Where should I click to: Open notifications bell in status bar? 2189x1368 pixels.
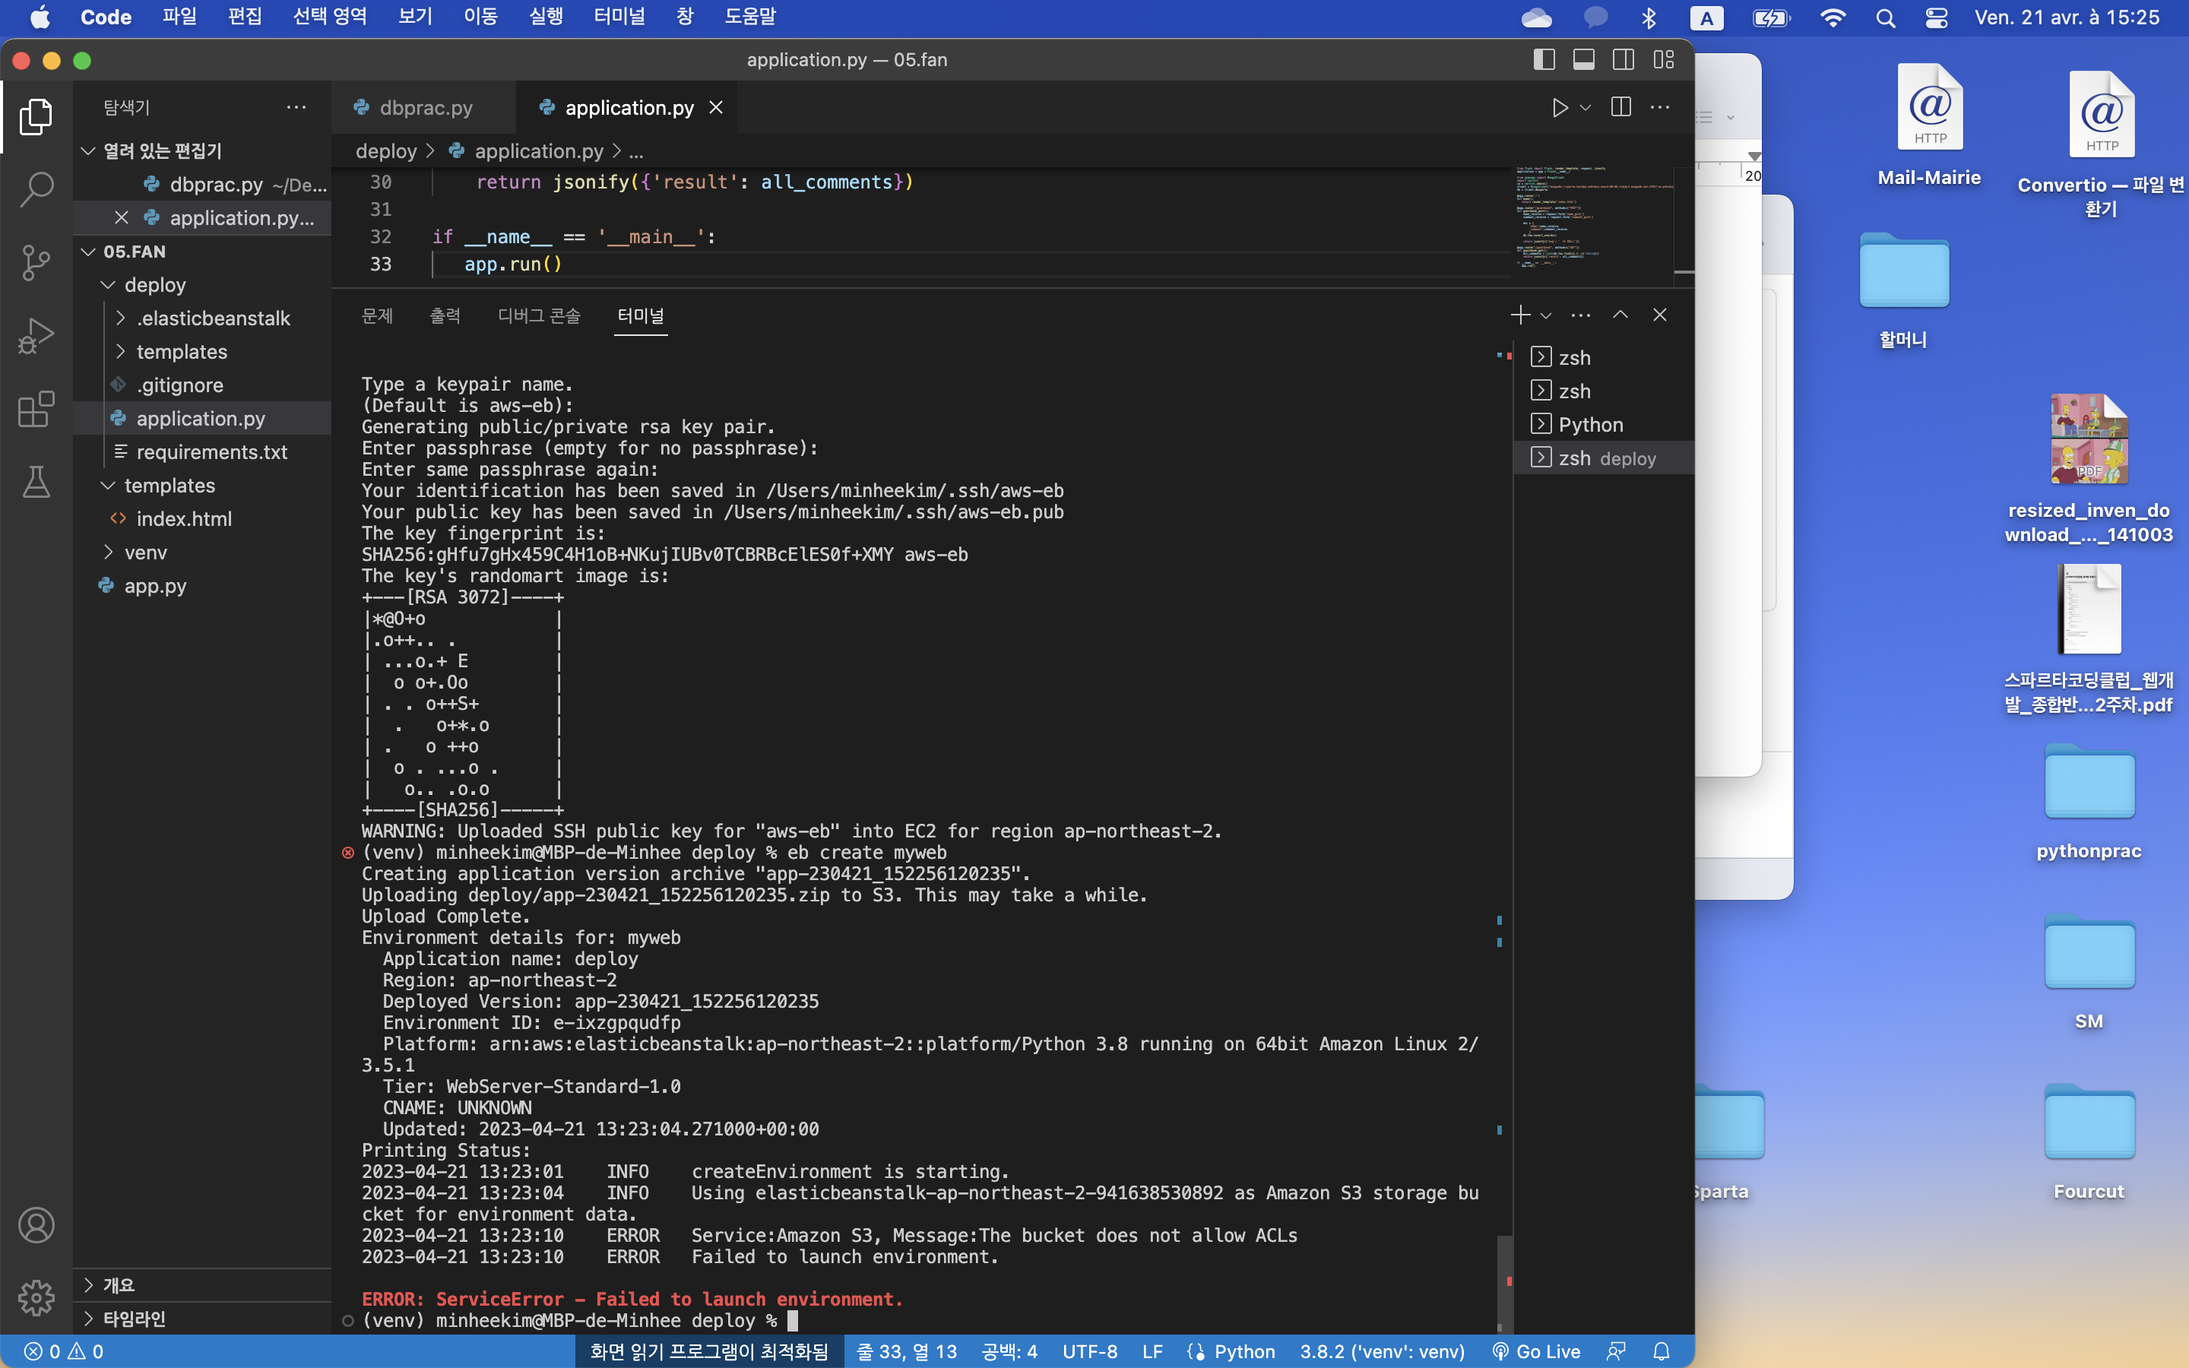[1662, 1352]
